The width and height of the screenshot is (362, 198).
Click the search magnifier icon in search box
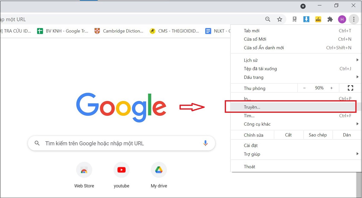[x=37, y=143]
